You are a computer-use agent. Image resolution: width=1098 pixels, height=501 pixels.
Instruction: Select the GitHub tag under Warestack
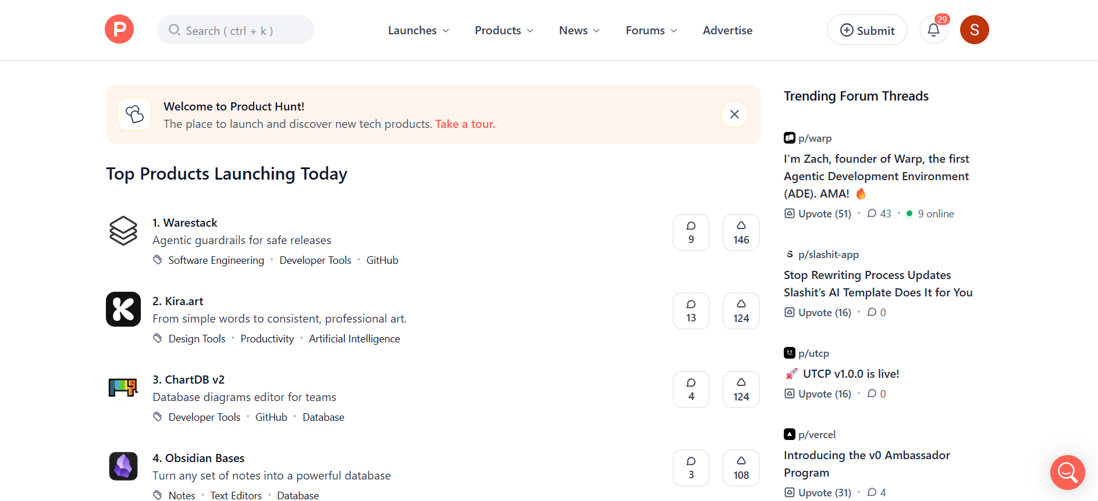(x=382, y=260)
